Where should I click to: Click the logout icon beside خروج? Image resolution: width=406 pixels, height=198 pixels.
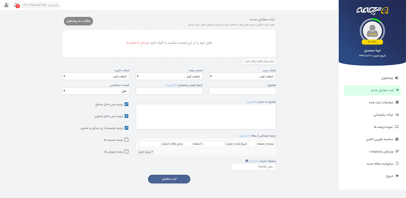tap(397, 176)
